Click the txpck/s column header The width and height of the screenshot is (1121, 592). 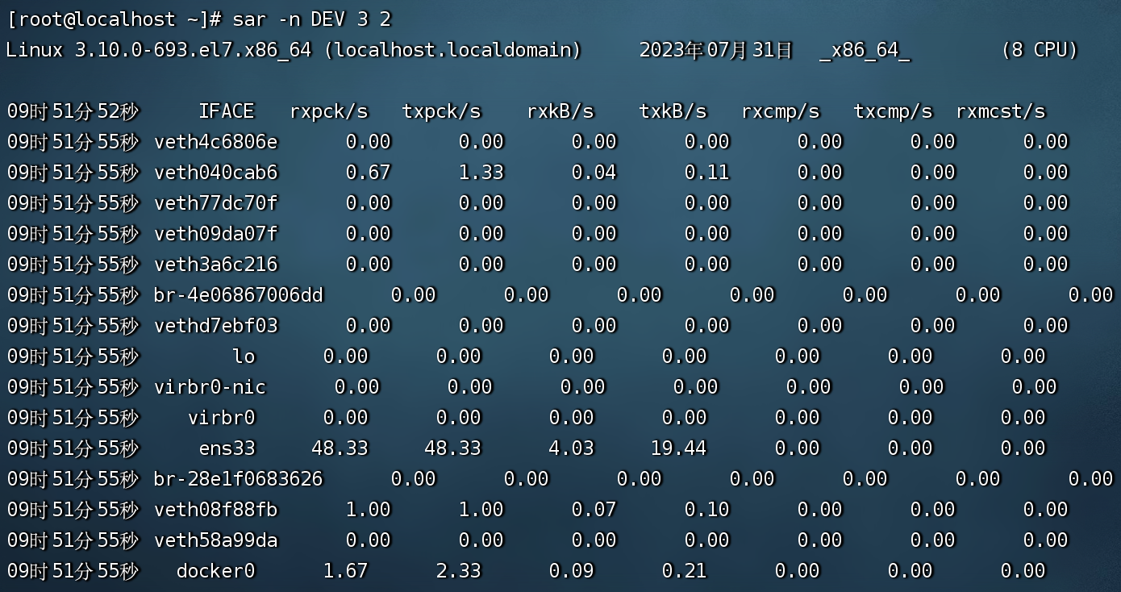pos(442,111)
